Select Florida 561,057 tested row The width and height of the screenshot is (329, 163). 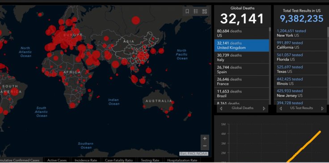300,57
